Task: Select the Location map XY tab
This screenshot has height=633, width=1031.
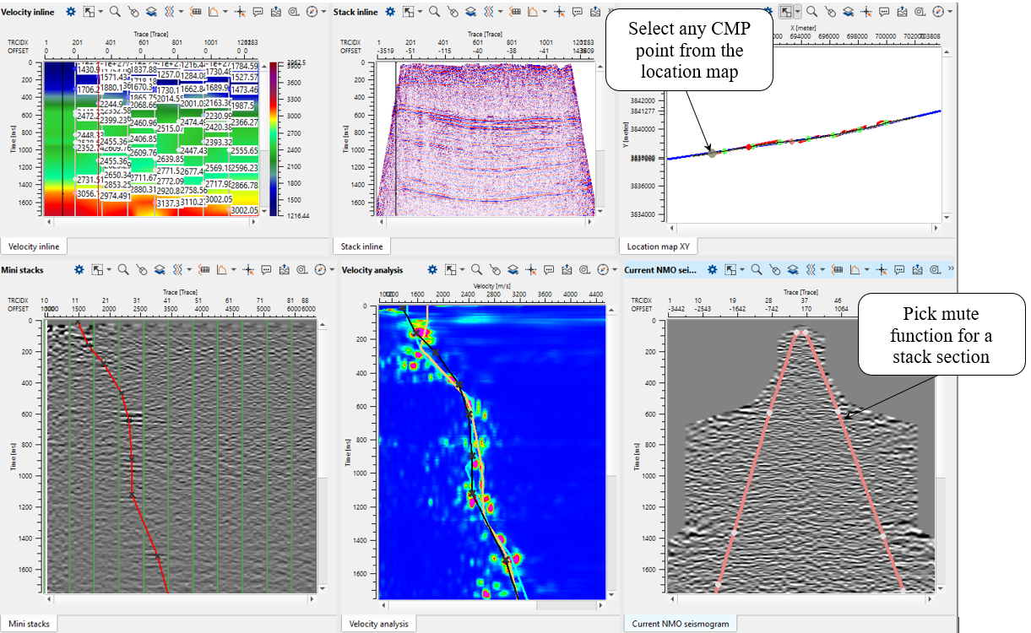Action: coord(658,246)
